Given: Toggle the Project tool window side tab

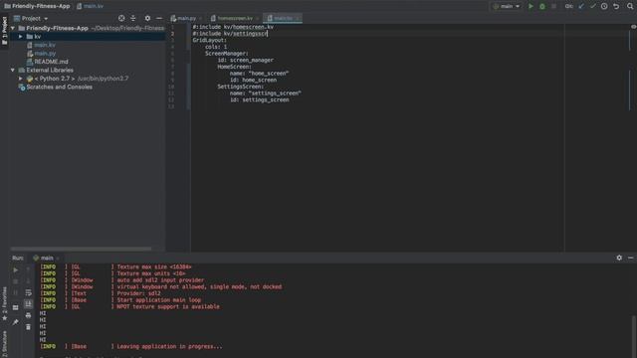Looking at the screenshot, I should [x=4, y=32].
